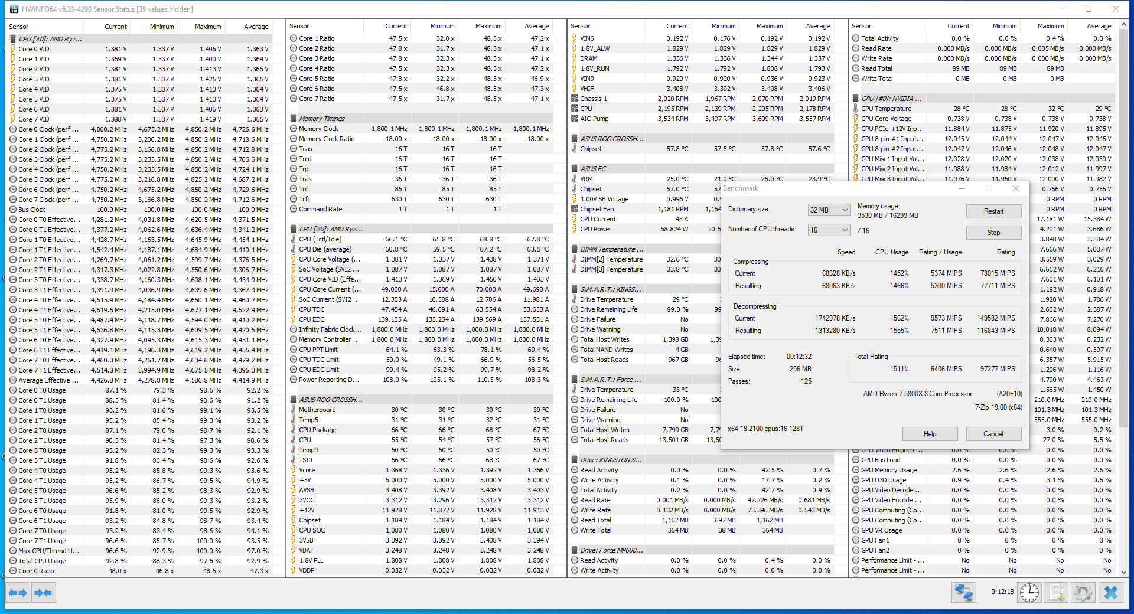Click the voltage icon beside Vcore

pyautogui.click(x=294, y=470)
